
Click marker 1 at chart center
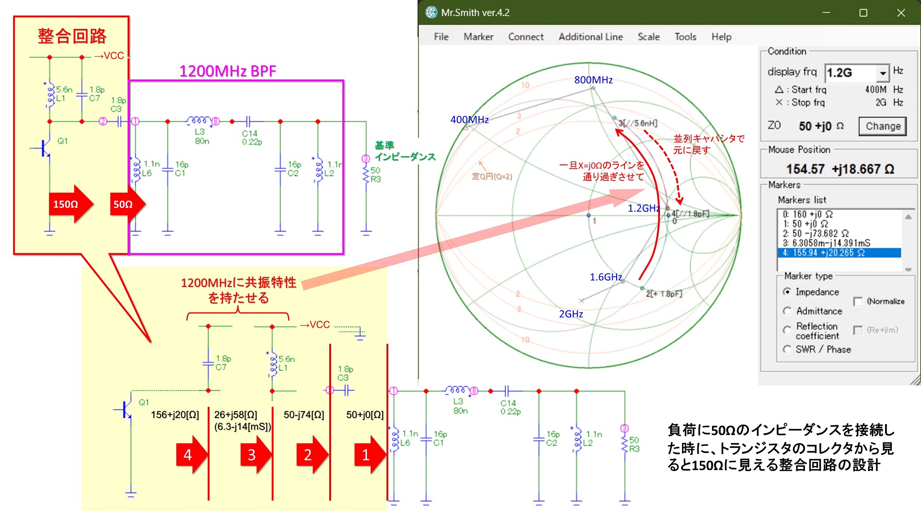coord(589,215)
